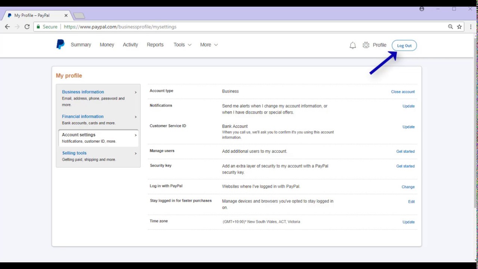Get started with Security key

click(405, 166)
